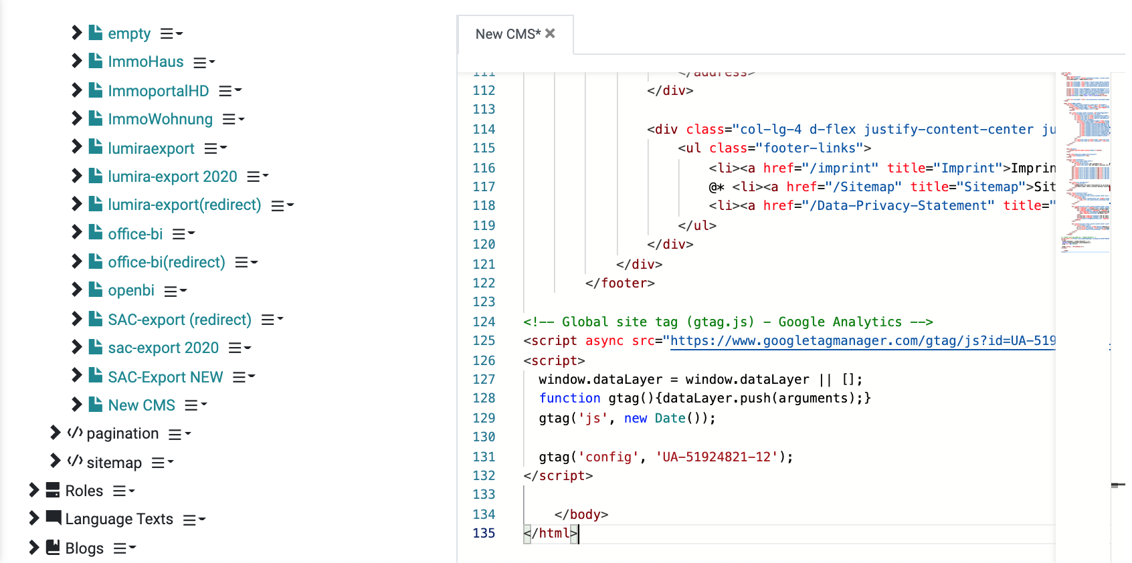Expand the Roles section

click(33, 490)
